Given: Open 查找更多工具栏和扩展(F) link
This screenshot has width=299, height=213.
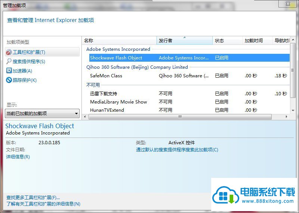Looking at the screenshot, I should (x=33, y=197).
